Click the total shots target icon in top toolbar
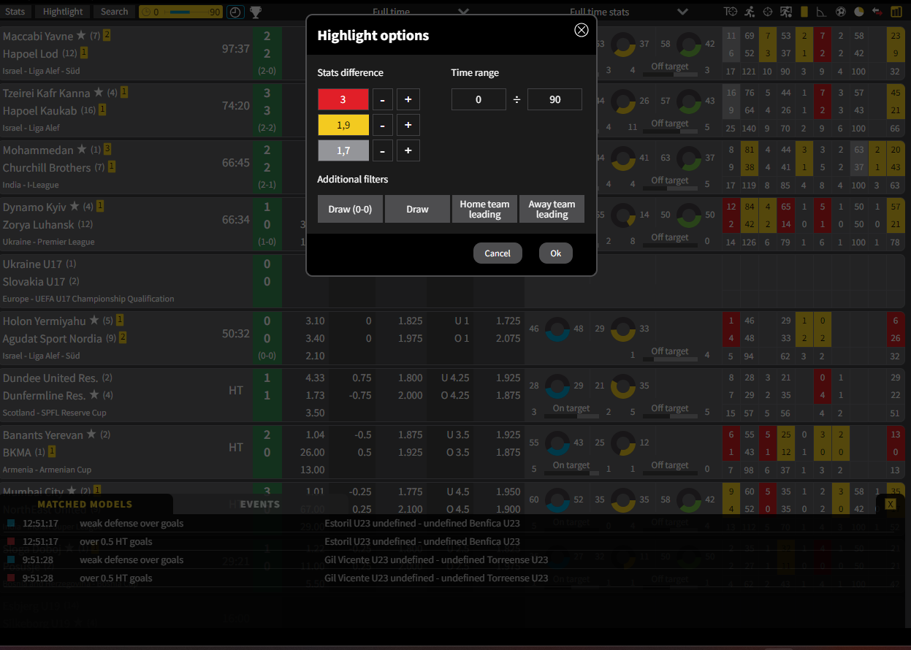 coord(731,12)
